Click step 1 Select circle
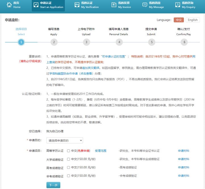205x189 pixels. click(21, 42)
